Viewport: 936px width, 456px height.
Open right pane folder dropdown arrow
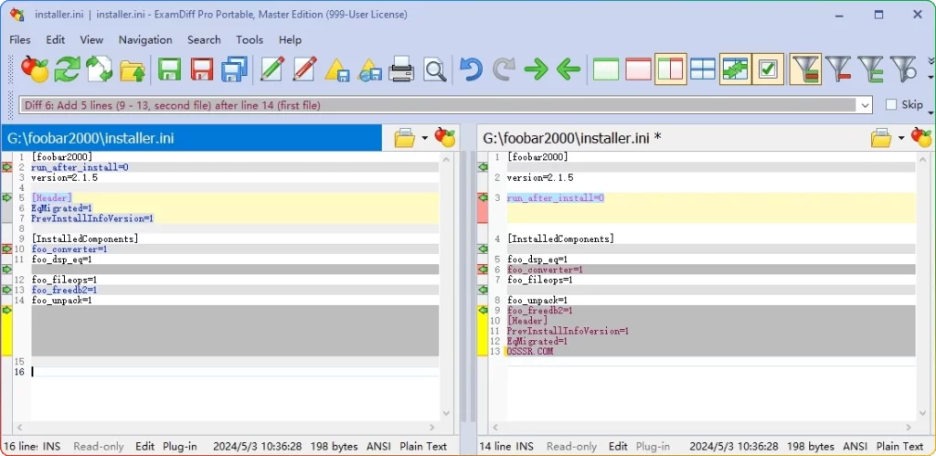coord(900,139)
